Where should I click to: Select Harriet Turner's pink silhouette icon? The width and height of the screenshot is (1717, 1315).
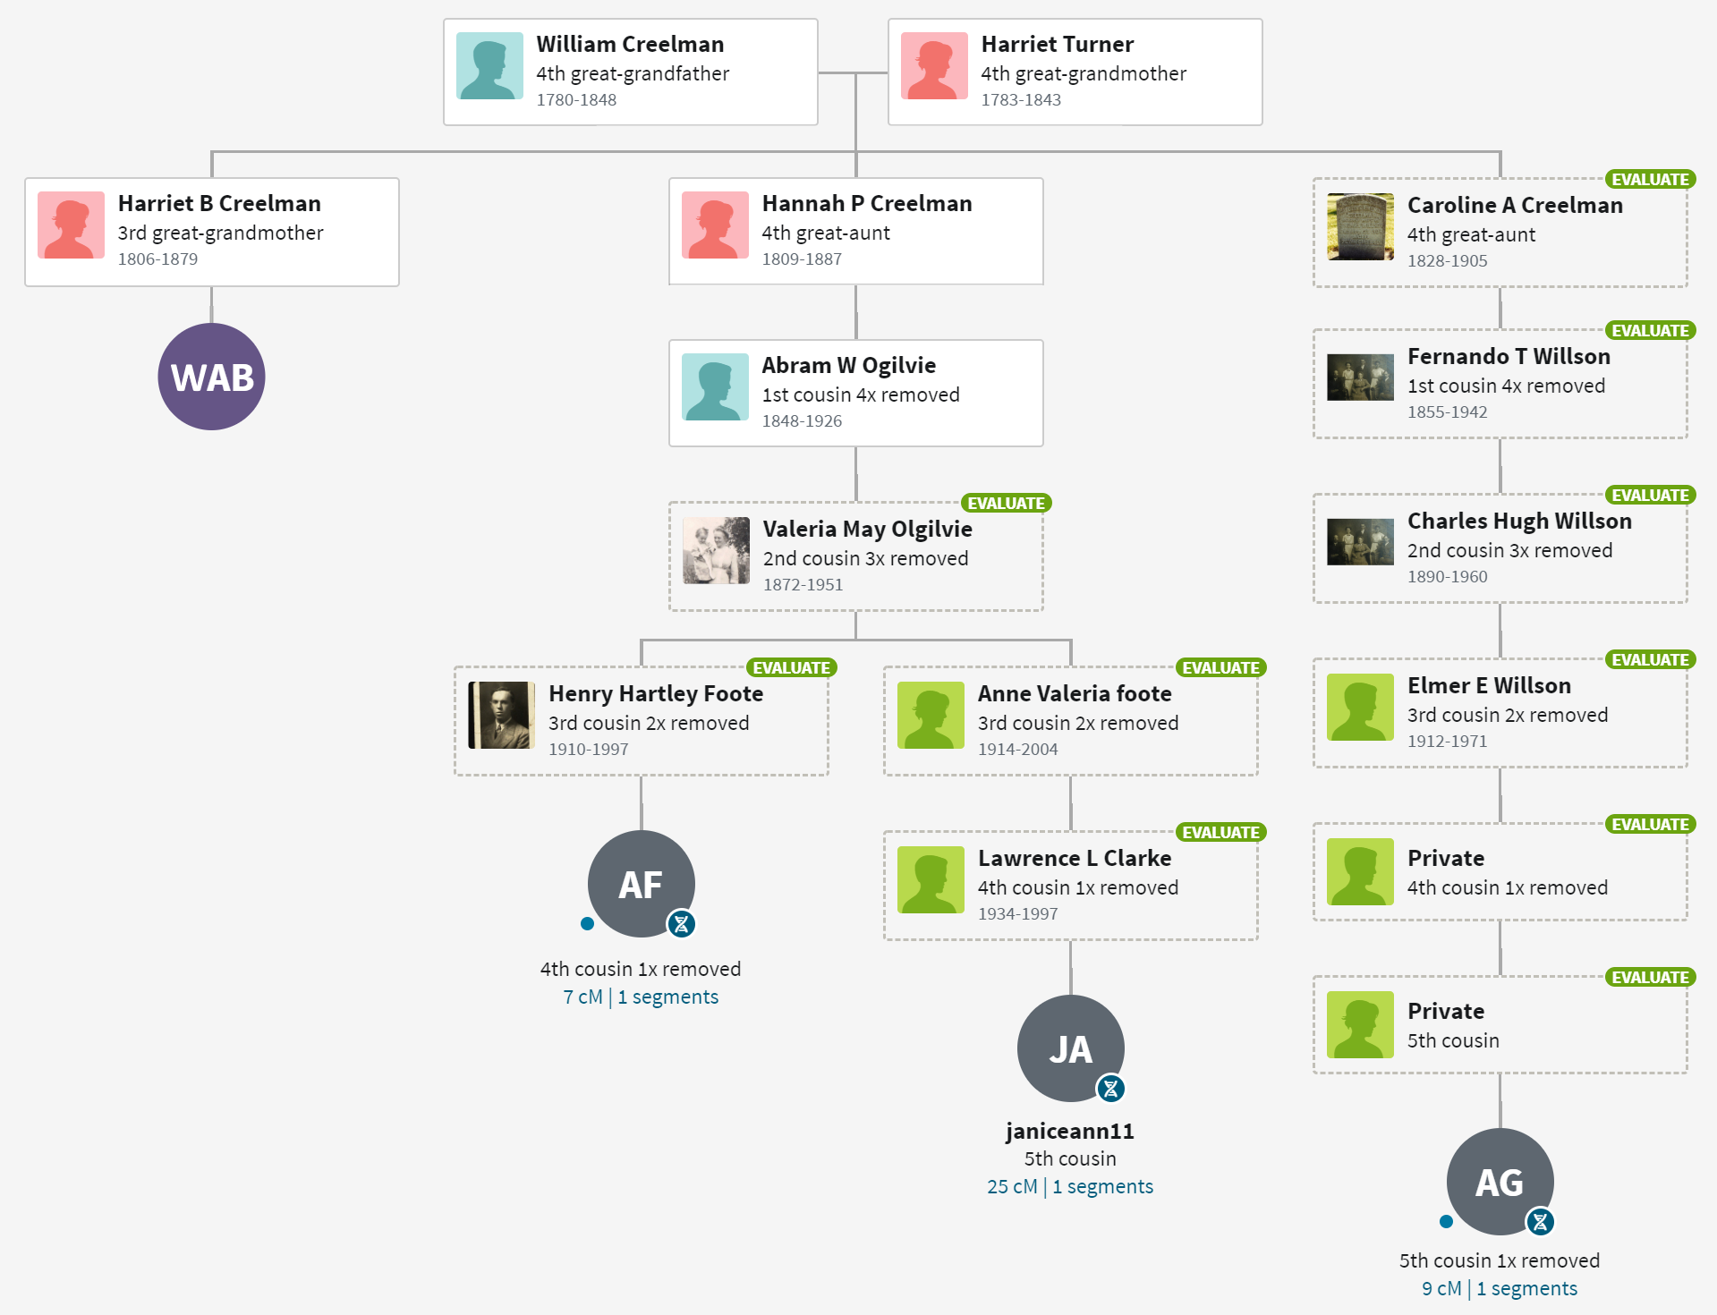934,65
